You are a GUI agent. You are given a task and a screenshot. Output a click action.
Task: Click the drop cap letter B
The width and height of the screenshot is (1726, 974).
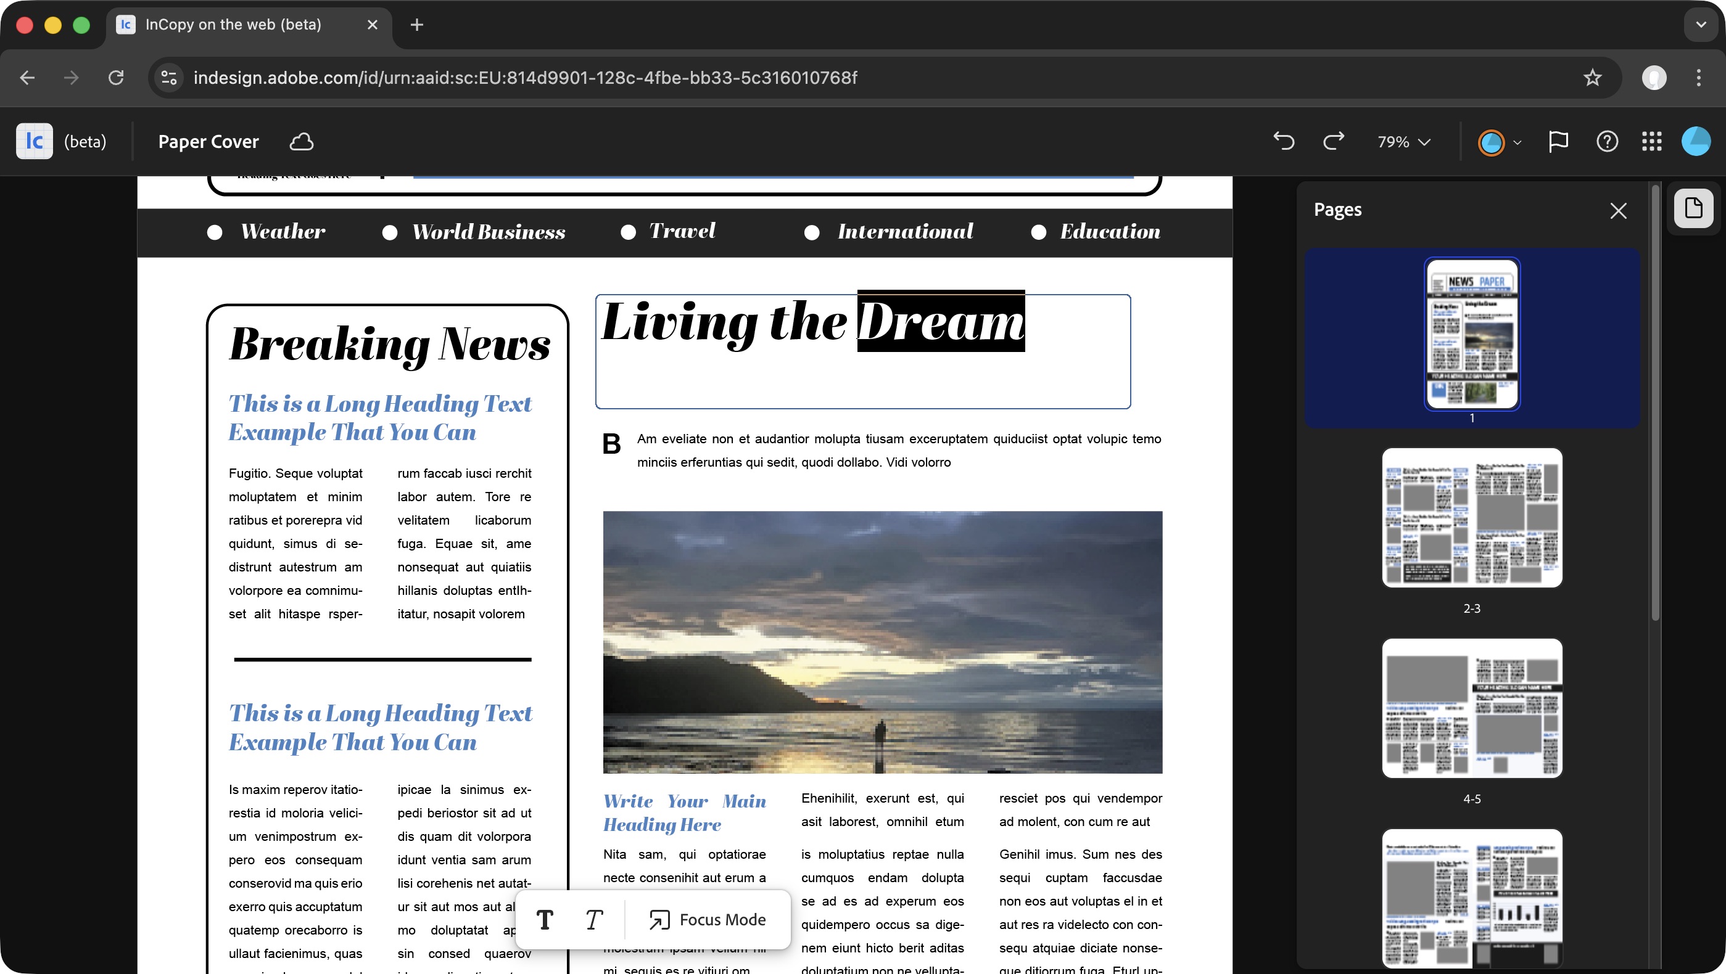coord(611,444)
